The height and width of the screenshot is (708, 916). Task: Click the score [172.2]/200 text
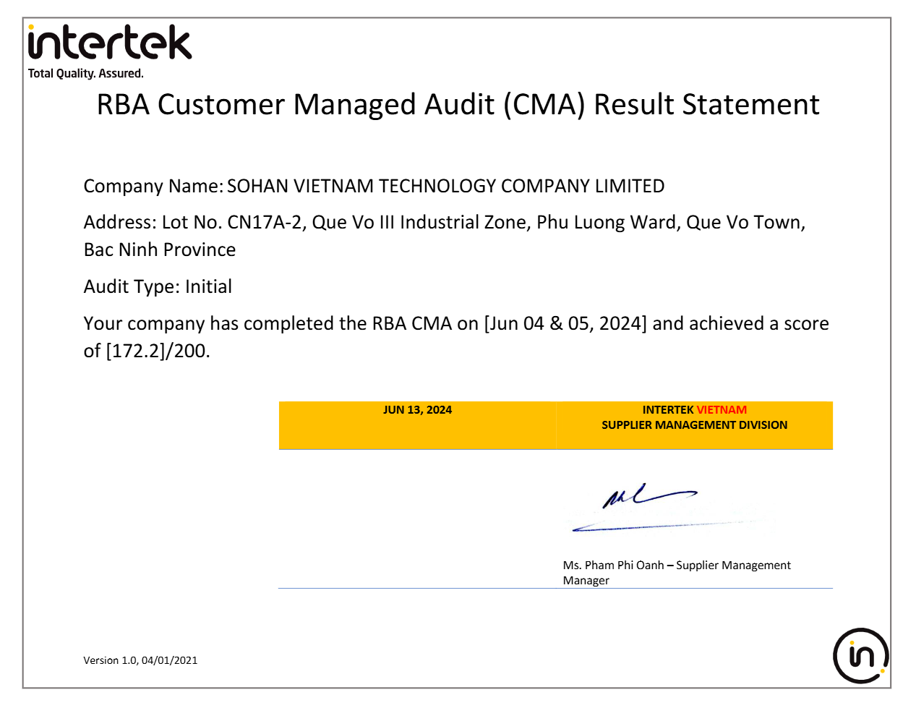[158, 351]
